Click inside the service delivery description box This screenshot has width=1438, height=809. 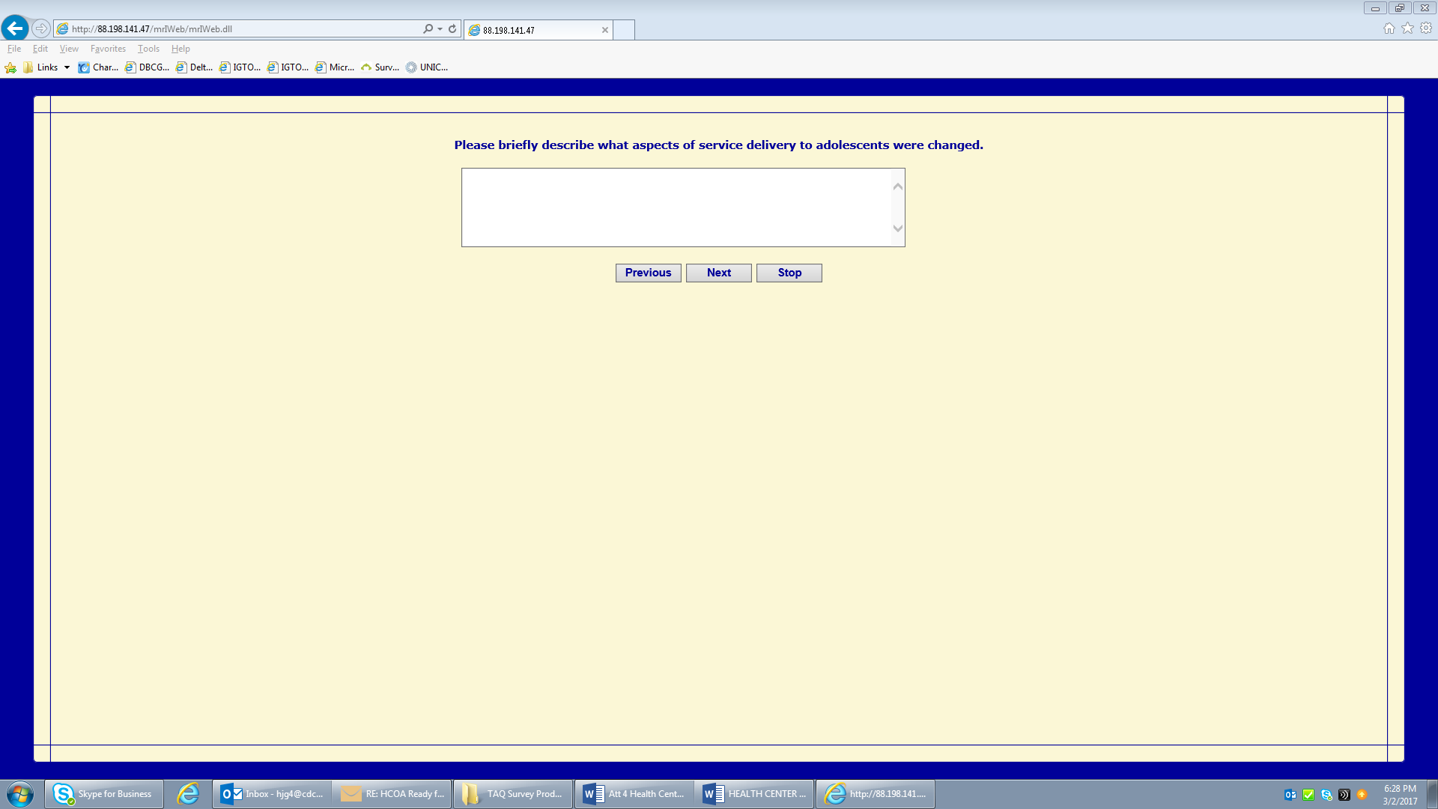coord(674,207)
